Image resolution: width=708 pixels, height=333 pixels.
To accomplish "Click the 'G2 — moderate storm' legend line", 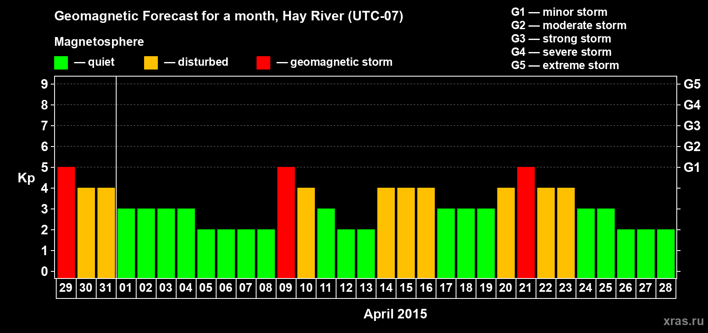I will tap(569, 25).
